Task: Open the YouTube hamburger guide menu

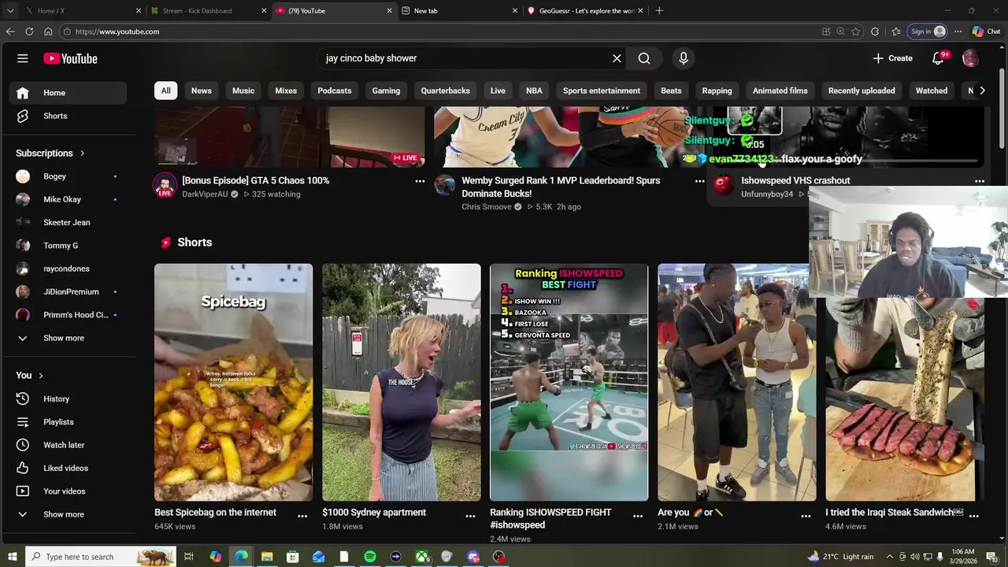Action: coord(23,58)
